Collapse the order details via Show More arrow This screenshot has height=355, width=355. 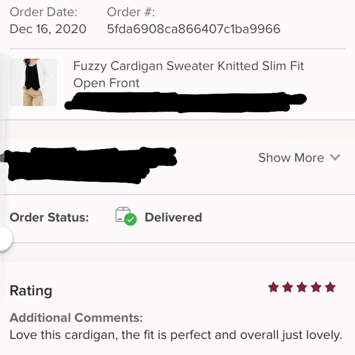335,157
